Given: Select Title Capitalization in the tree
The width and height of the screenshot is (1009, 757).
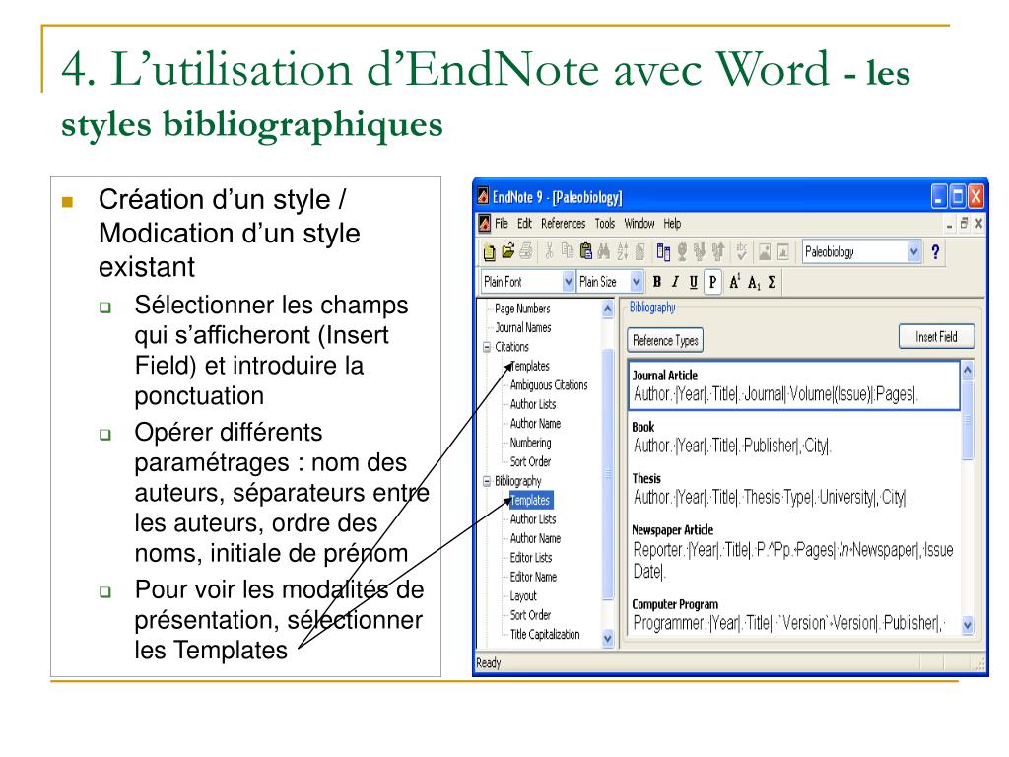Looking at the screenshot, I should [x=545, y=634].
